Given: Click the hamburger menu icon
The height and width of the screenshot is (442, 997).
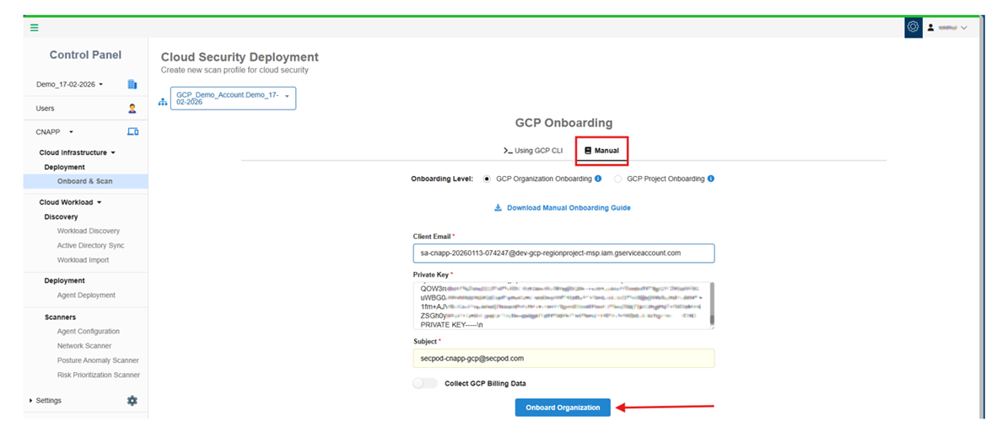Looking at the screenshot, I should click(35, 28).
